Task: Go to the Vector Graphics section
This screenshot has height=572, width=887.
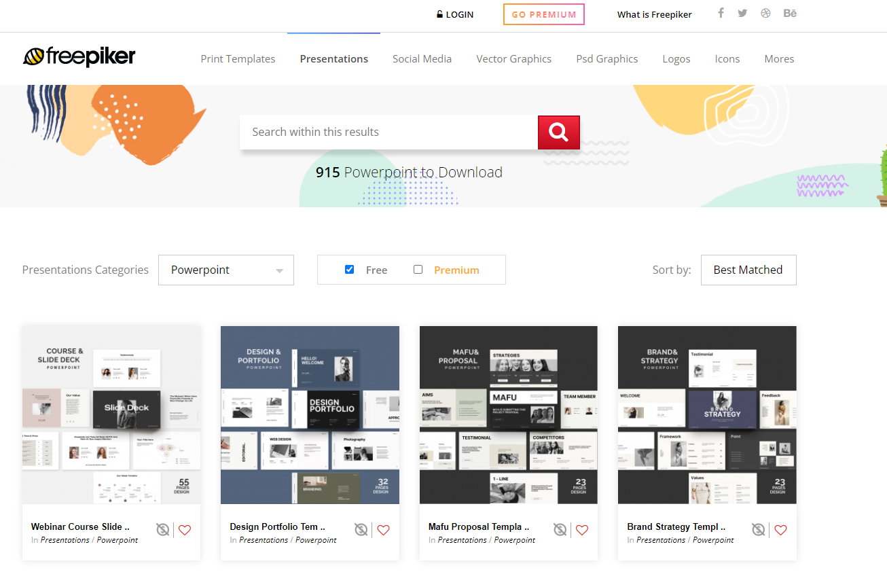Action: click(x=513, y=59)
